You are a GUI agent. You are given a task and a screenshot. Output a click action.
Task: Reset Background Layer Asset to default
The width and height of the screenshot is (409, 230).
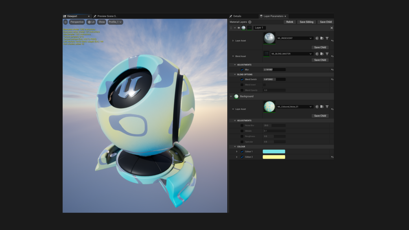click(x=332, y=109)
